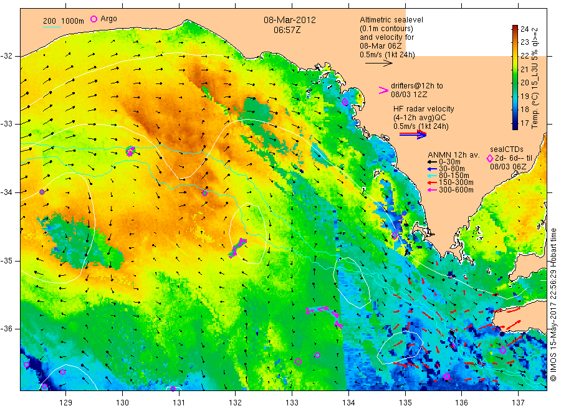Click the magenta sealCTDs diamond legend symbol
The width and height of the screenshot is (561, 411).
coord(490,158)
